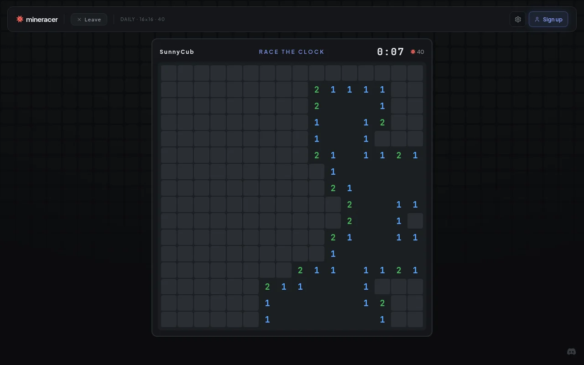Screen dimensions: 584x365
Task: Click the green 2 in the second row
Action: pyautogui.click(x=317, y=89)
